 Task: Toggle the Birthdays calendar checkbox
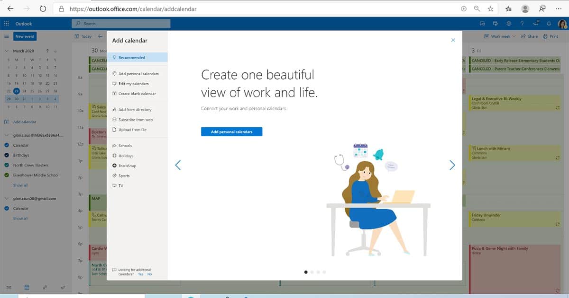pos(7,155)
